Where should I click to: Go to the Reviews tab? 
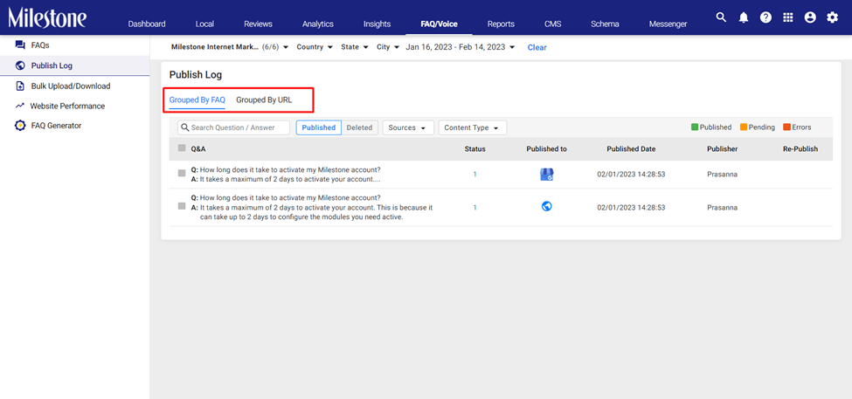click(x=258, y=24)
